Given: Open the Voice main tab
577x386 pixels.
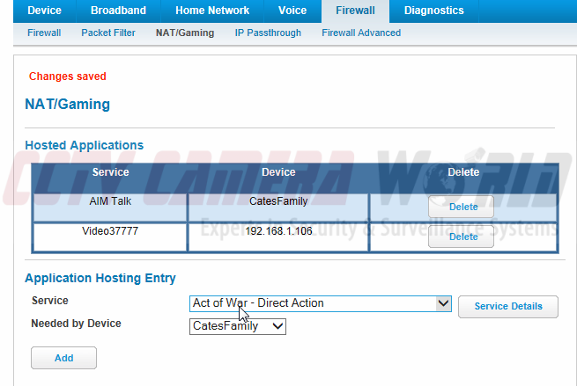Looking at the screenshot, I should tap(292, 11).
